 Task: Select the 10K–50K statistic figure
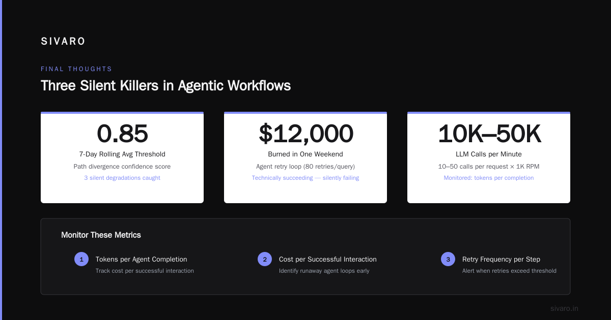point(489,134)
